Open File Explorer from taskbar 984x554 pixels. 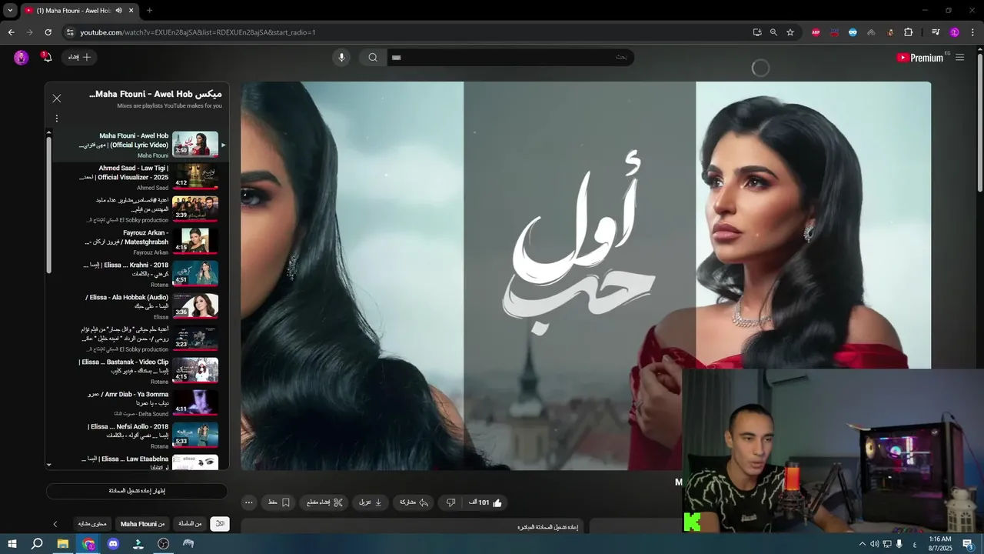click(x=62, y=544)
